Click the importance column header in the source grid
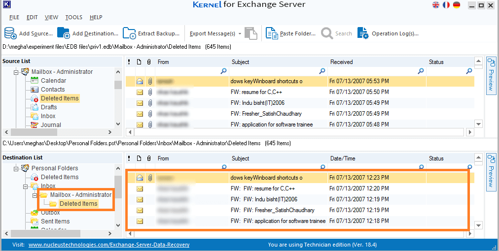Viewport: 499px width, 251px height. point(129,62)
